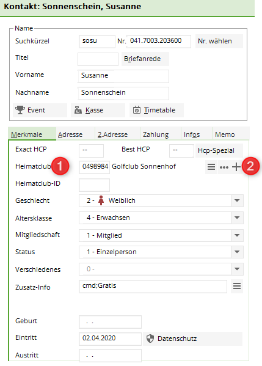Open Kasse with the cash register icon
This screenshot has height=366, width=262.
78,110
